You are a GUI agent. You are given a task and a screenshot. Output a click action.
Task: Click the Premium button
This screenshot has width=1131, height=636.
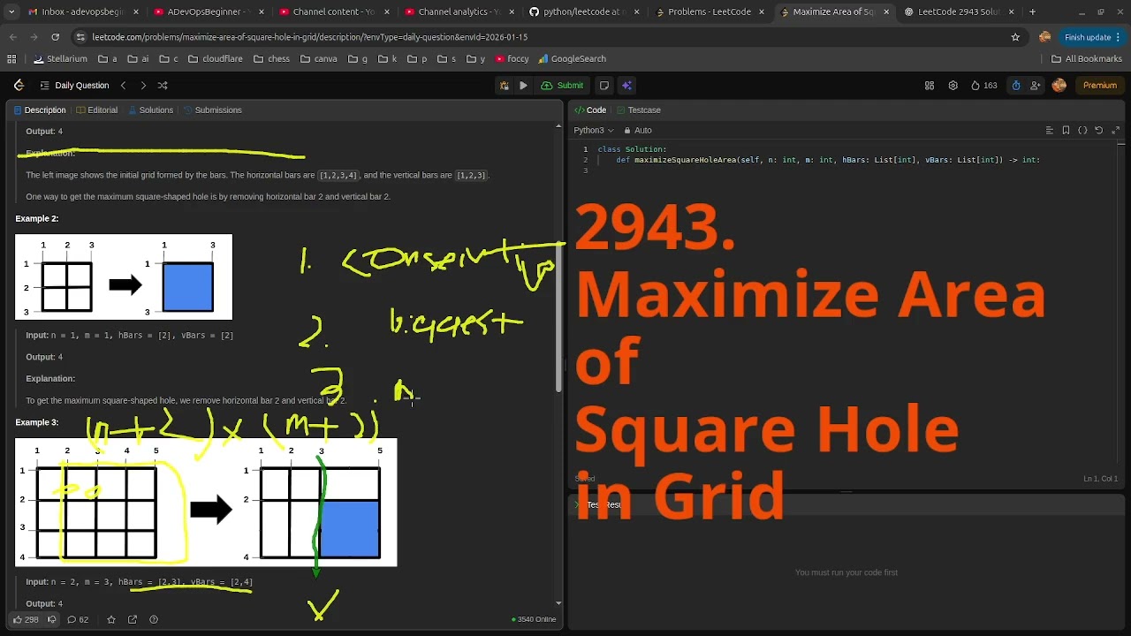[x=1100, y=86]
